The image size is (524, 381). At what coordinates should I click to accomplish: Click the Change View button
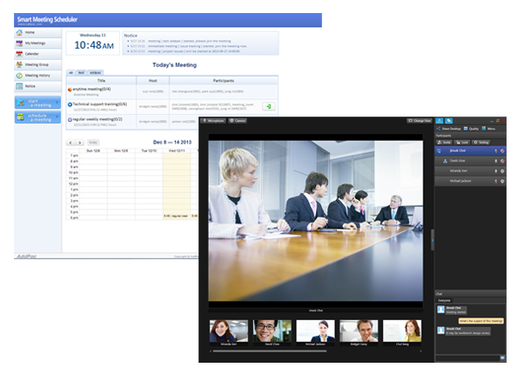click(x=420, y=121)
